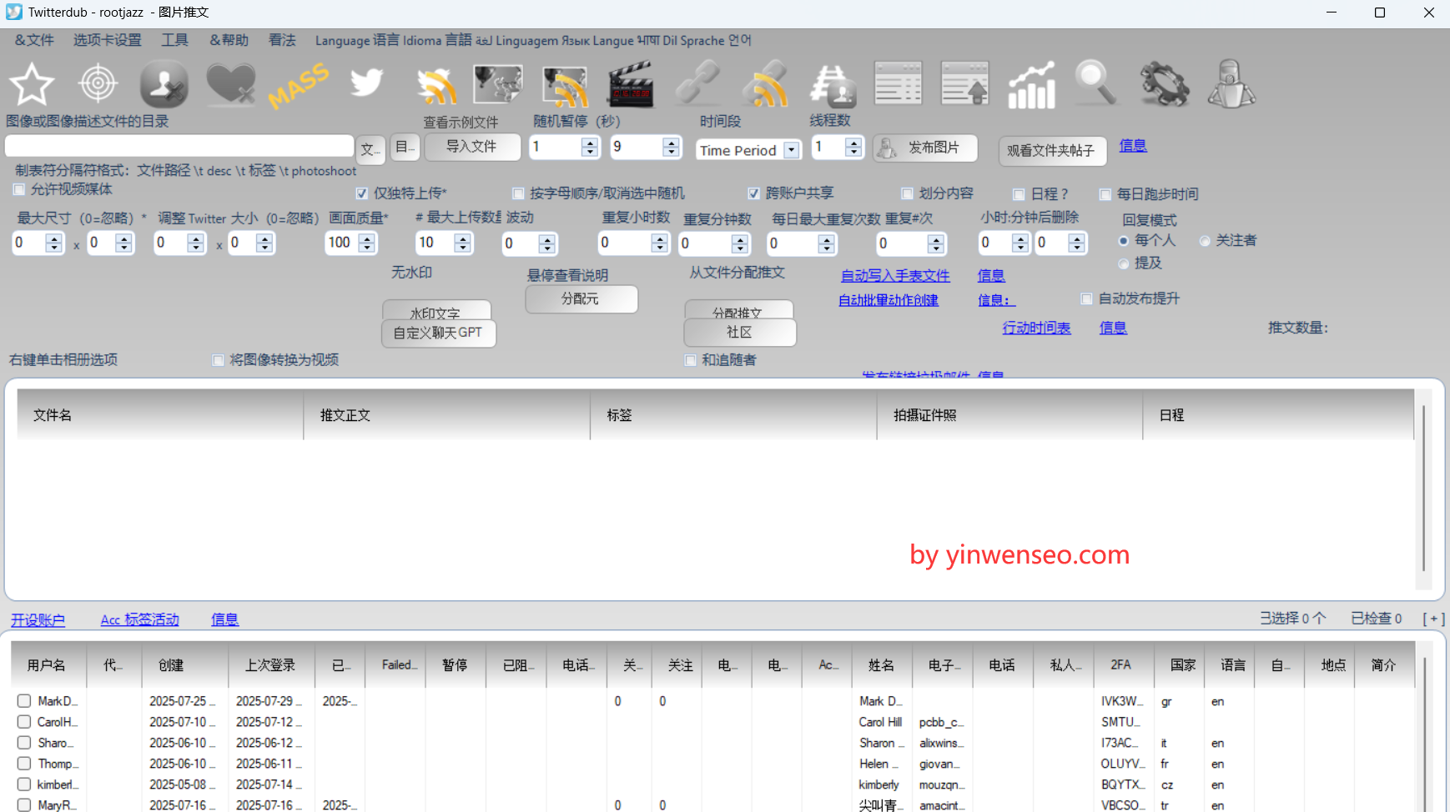Viewport: 1450px width, 812px height.
Task: Open the movie clapperboard video tool
Action: (631, 84)
